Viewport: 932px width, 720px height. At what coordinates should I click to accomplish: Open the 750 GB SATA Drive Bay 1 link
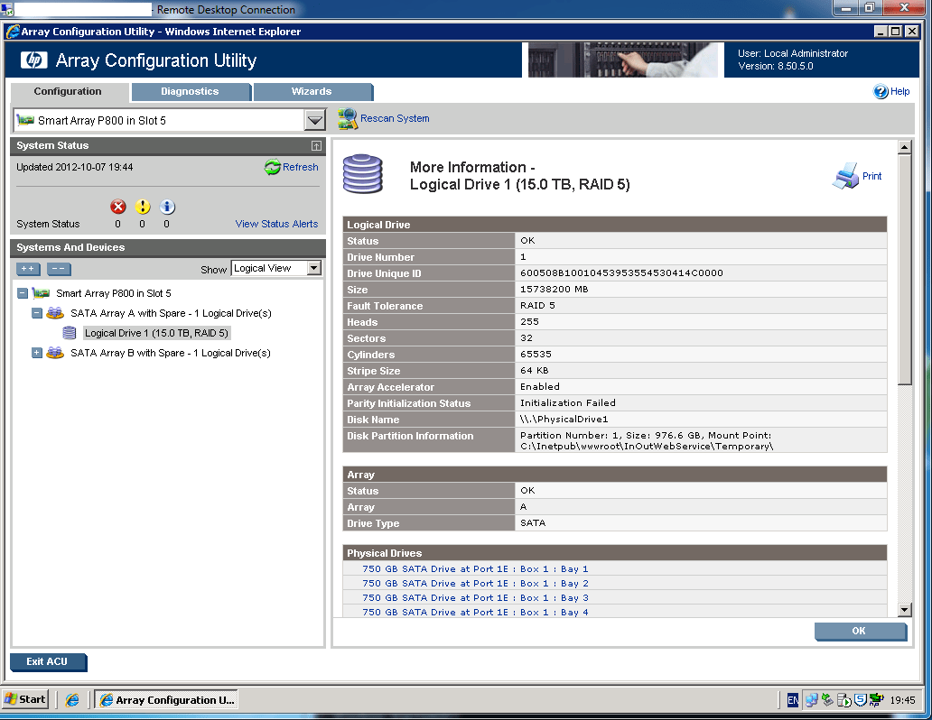[x=476, y=568]
